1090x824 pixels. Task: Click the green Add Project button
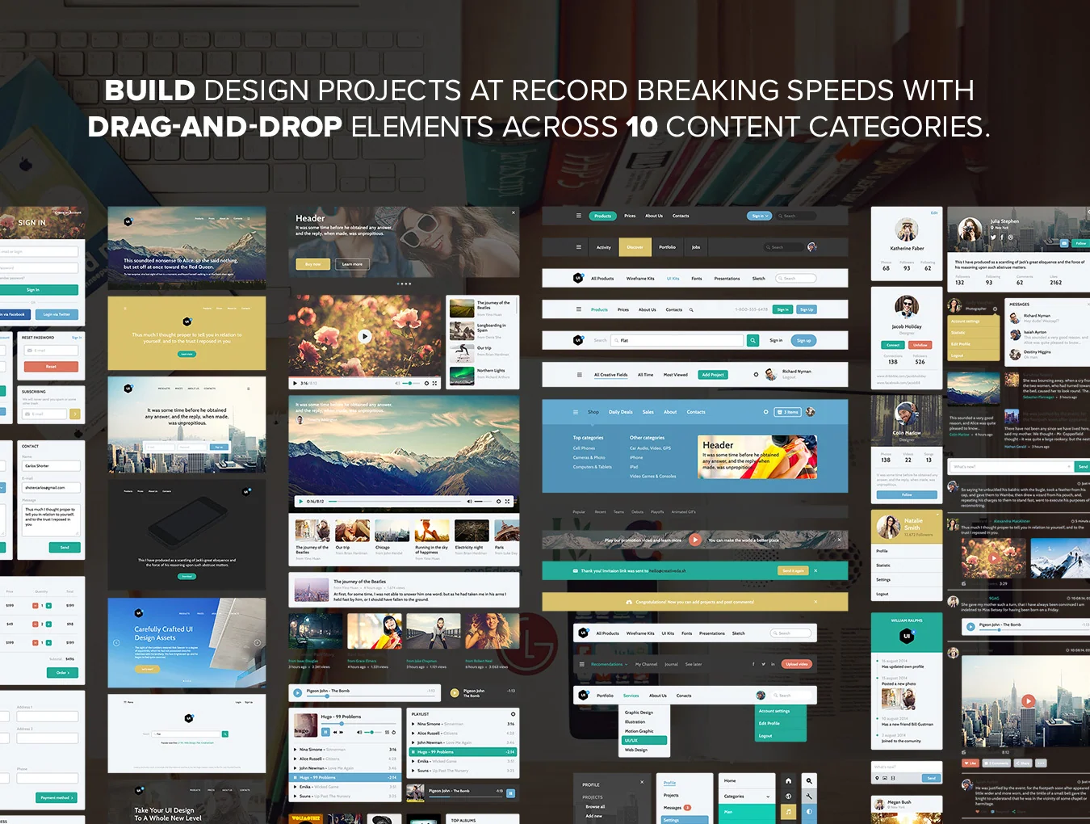tap(713, 375)
